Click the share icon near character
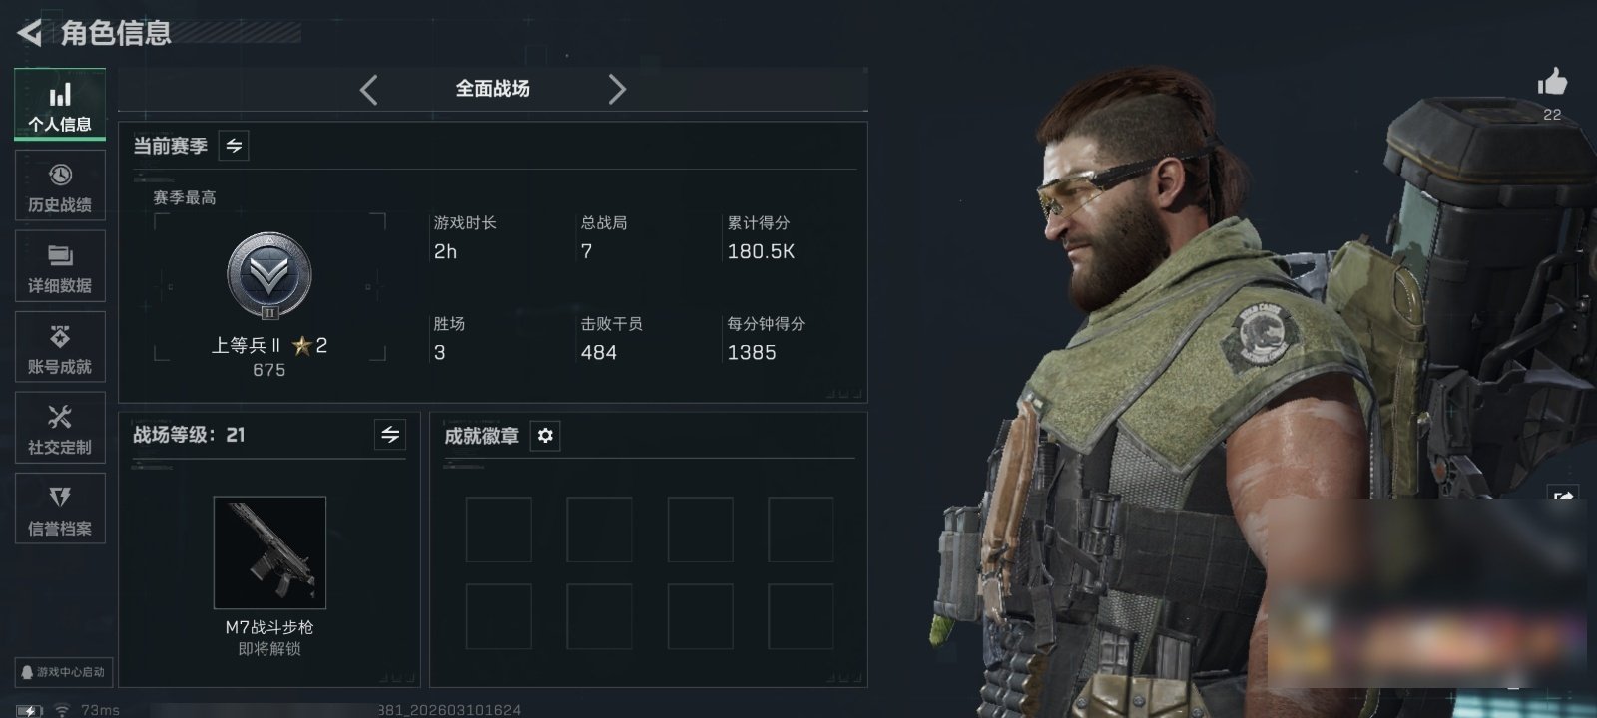The height and width of the screenshot is (718, 1597). [1564, 496]
